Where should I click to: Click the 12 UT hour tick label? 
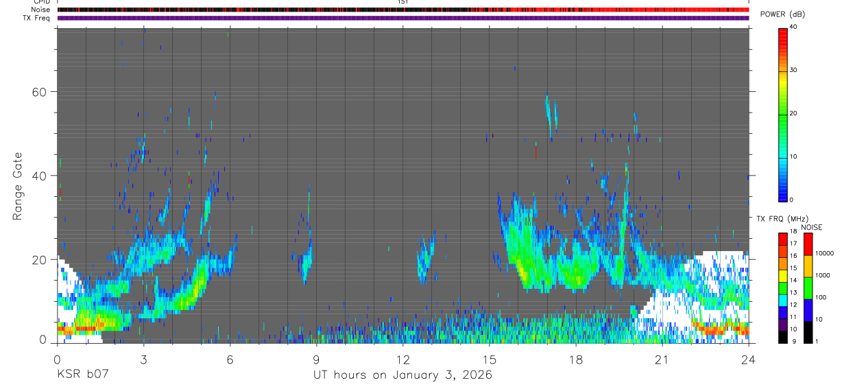click(402, 359)
